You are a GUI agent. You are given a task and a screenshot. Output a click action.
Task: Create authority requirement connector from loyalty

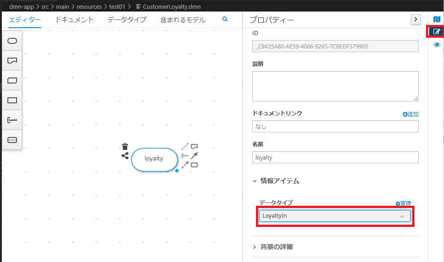(185, 165)
